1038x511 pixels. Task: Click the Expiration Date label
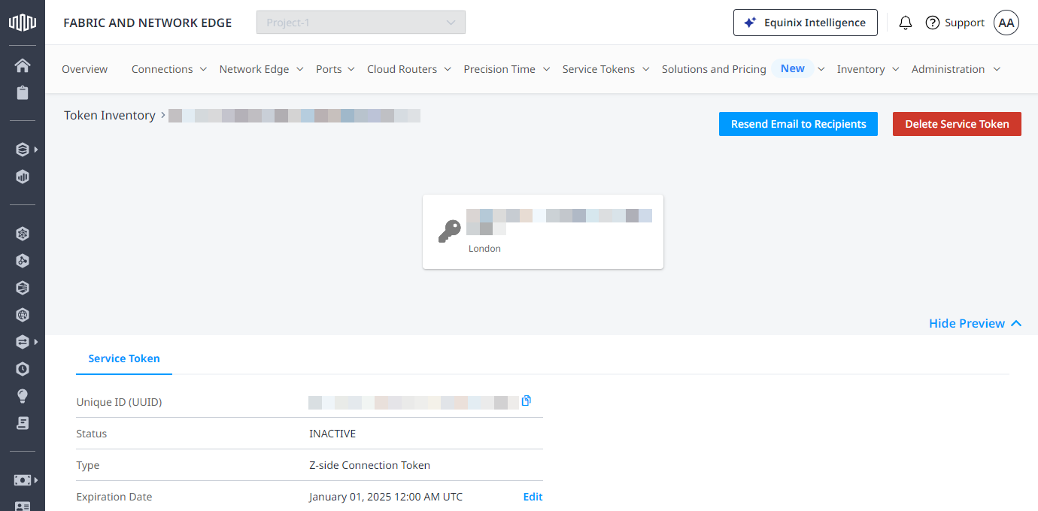[114, 497]
